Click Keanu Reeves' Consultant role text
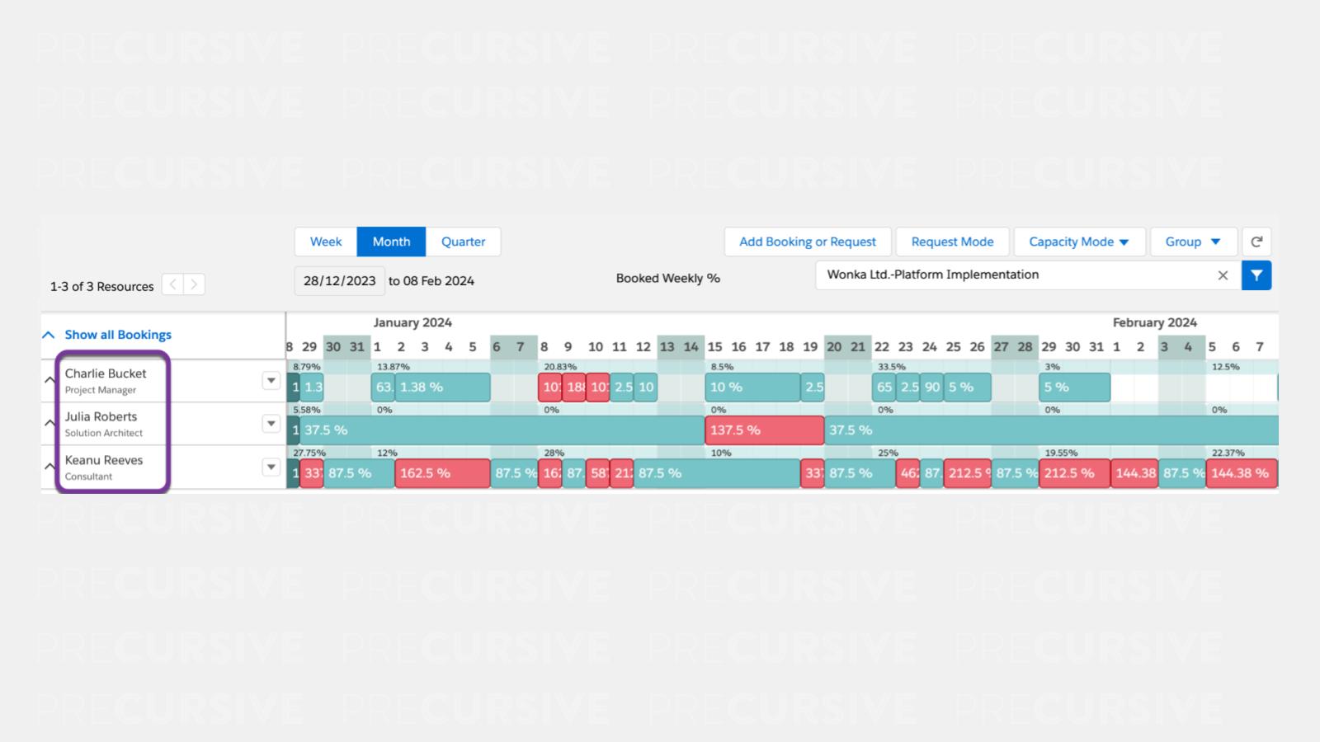Screen dimensions: 1320x742 pos(88,477)
